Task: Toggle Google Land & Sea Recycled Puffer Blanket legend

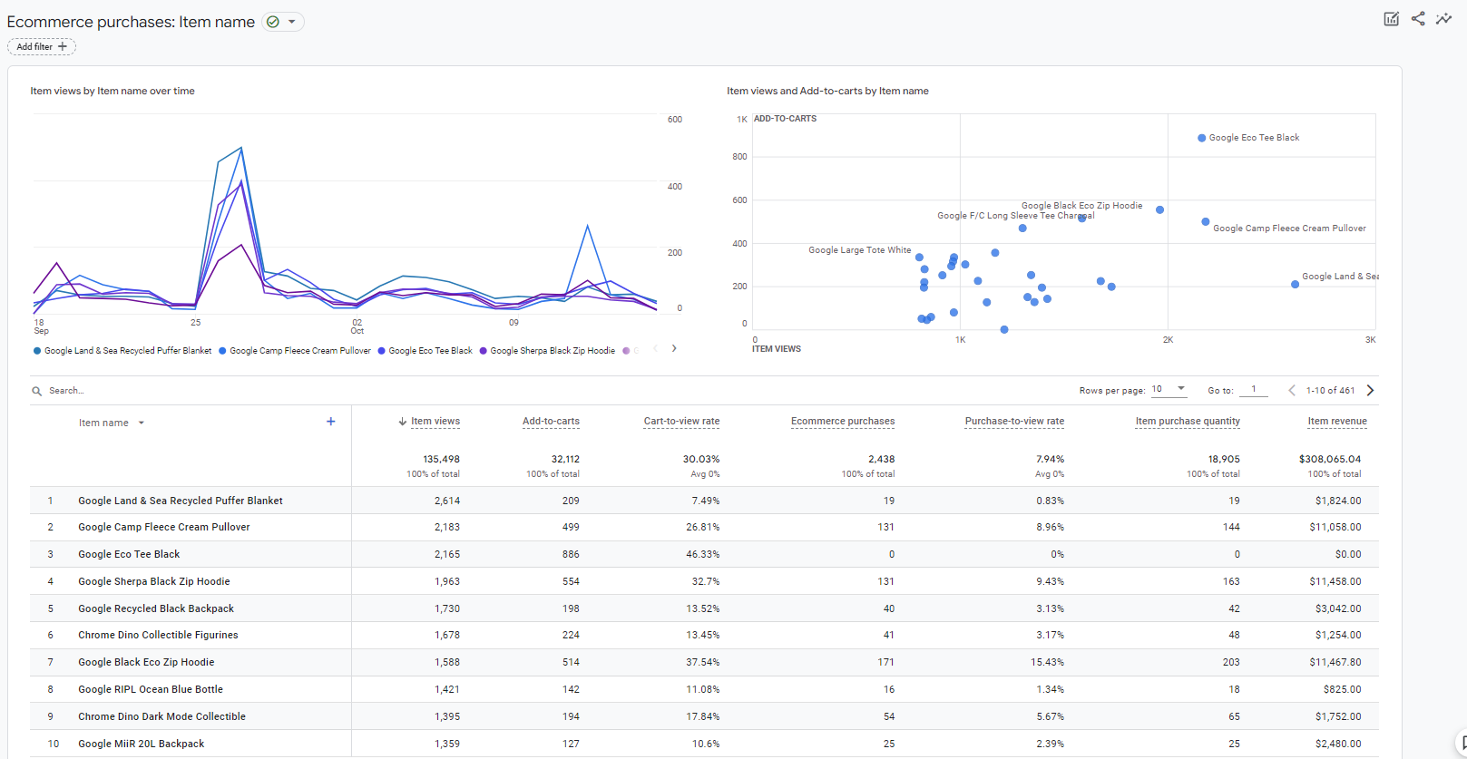Action: point(122,351)
